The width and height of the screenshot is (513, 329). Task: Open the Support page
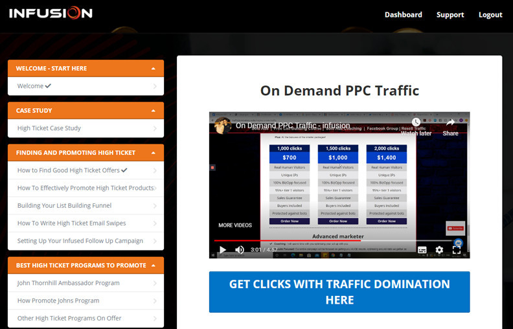tap(450, 15)
